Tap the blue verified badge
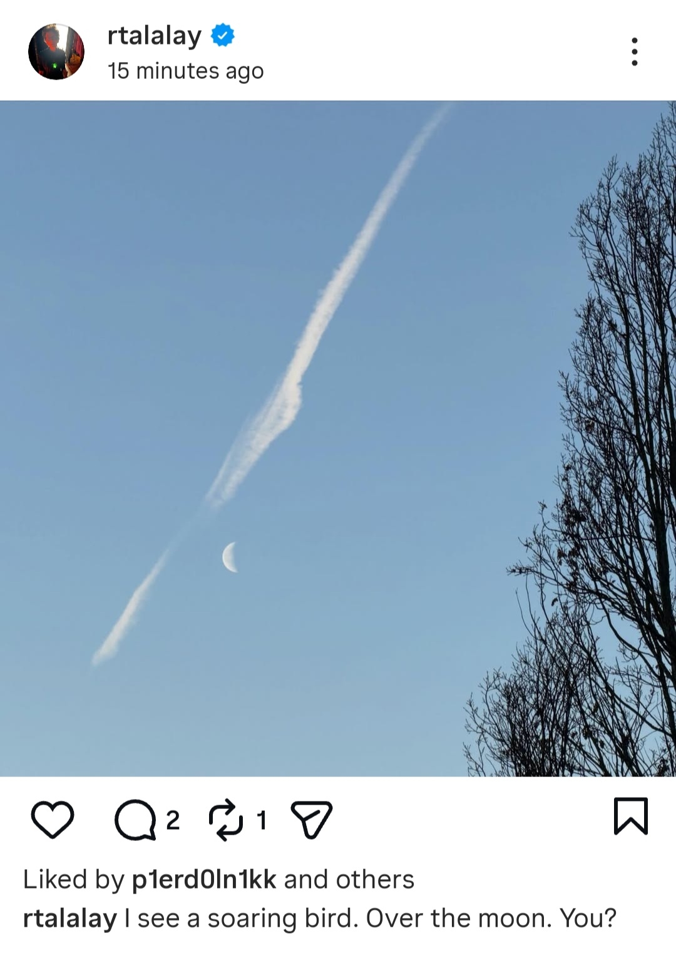 [x=222, y=35]
